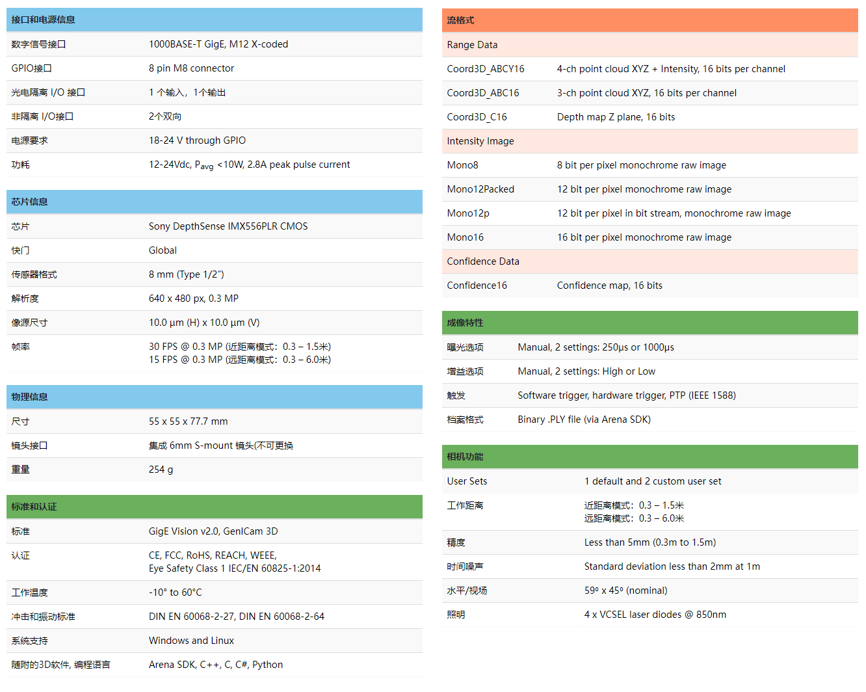Click the 'Range Data' subheading
866x692 pixels.
pyautogui.click(x=472, y=45)
